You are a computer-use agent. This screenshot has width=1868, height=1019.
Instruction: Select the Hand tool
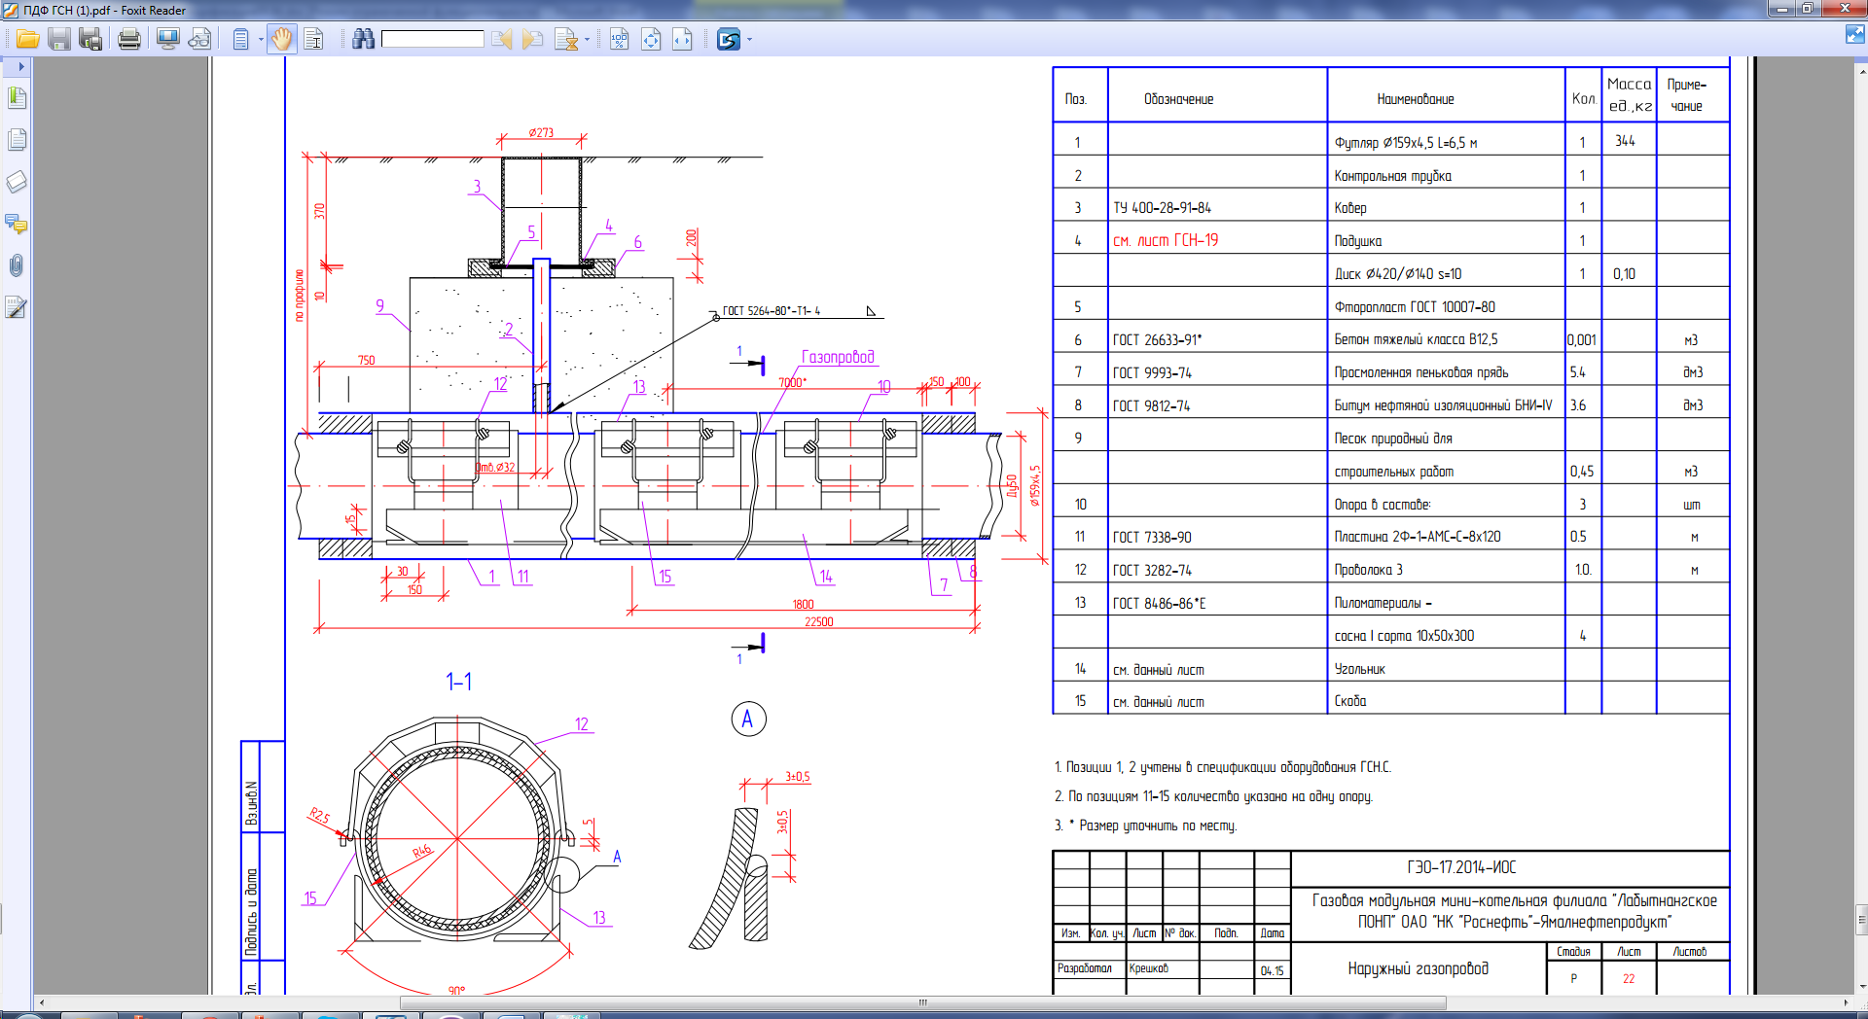(x=281, y=39)
